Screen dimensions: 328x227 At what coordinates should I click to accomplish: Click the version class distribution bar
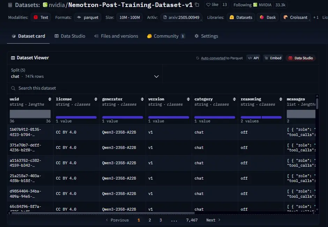tap(169, 117)
